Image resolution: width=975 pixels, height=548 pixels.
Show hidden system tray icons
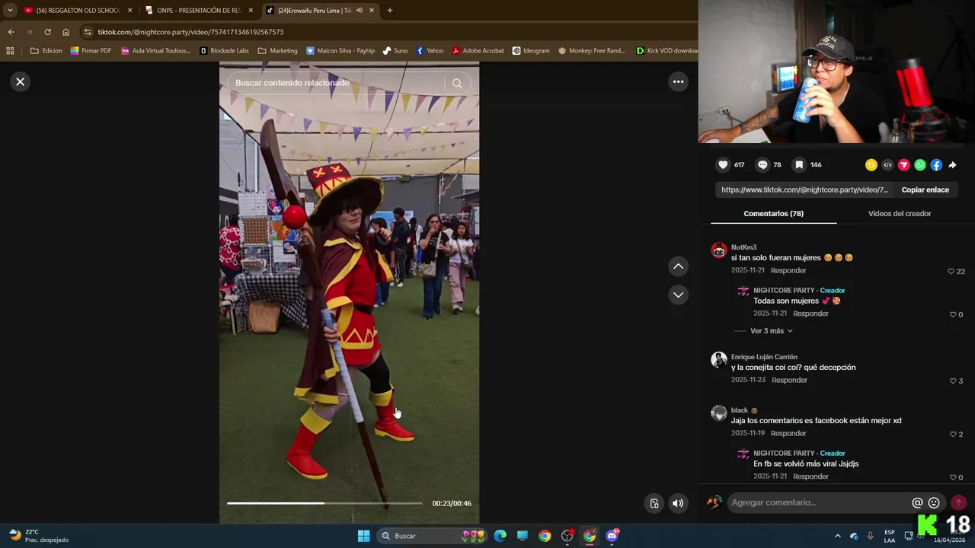(838, 536)
